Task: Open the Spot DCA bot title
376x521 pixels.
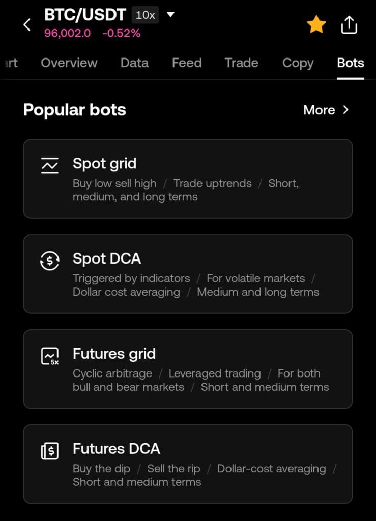Action: point(107,258)
